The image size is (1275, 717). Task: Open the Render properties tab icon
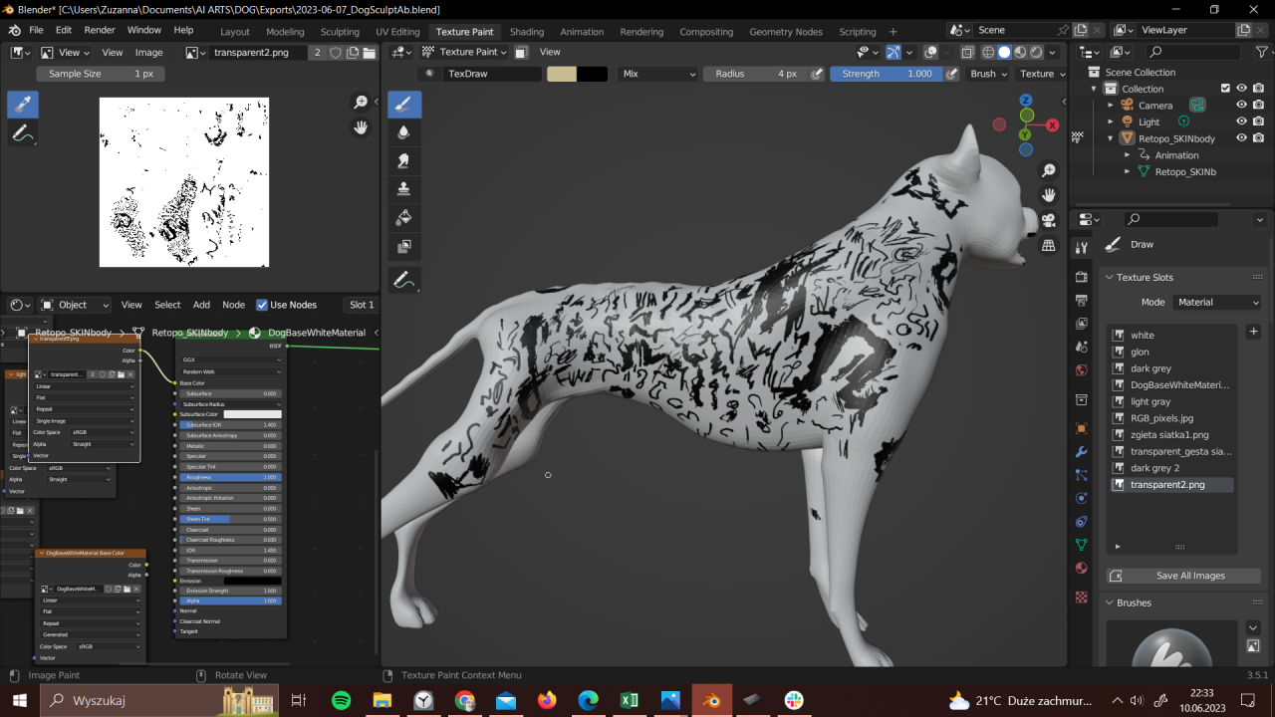(x=1082, y=276)
